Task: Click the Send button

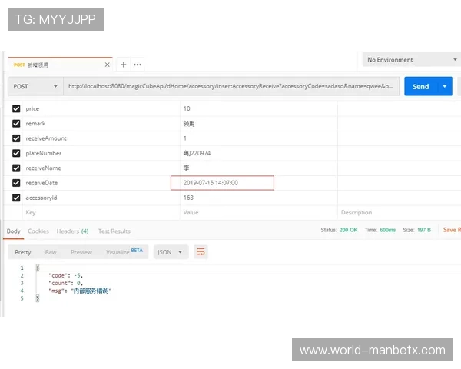Action: pyautogui.click(x=420, y=87)
